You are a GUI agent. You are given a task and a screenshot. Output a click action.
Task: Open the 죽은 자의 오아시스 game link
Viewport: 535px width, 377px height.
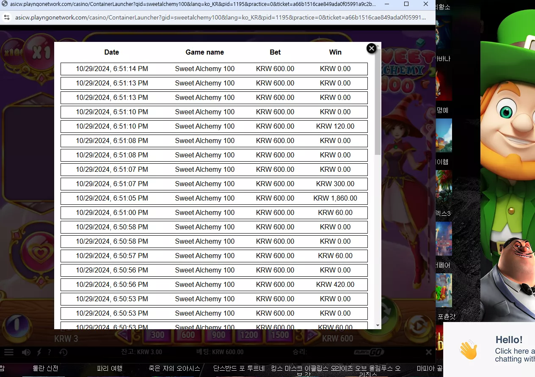pyautogui.click(x=174, y=369)
